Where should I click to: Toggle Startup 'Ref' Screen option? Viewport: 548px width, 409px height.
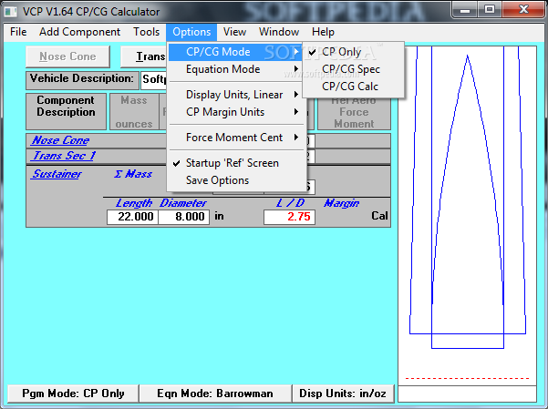click(x=235, y=163)
